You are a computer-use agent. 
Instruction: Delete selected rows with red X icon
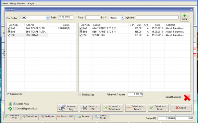click(187, 97)
